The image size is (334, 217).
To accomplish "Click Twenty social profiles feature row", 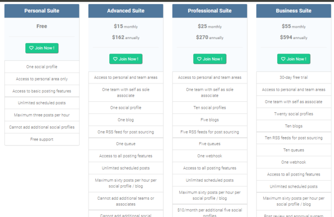I will pos(294,114).
